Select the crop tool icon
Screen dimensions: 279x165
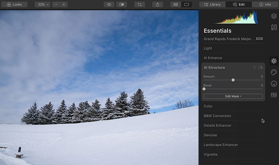139,4
